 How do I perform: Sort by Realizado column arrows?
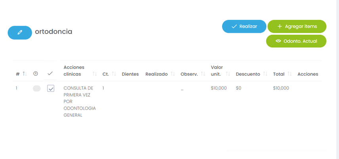[x=173, y=74]
